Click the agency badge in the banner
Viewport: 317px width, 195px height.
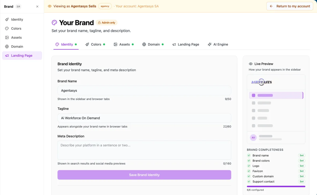point(105,6)
